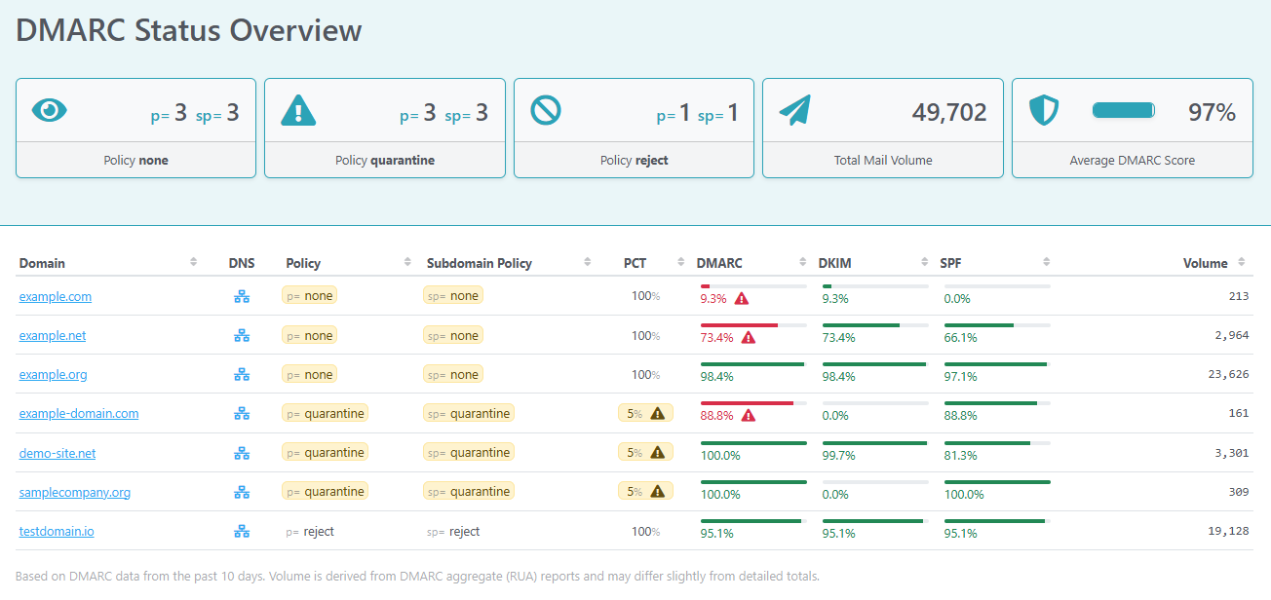Click the shield icon in DMARC Score card
This screenshot has height=600, width=1271.
[x=1044, y=110]
